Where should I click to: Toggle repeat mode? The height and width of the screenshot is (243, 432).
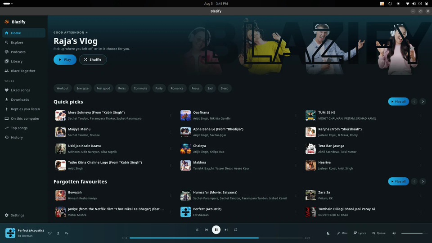(x=235, y=230)
